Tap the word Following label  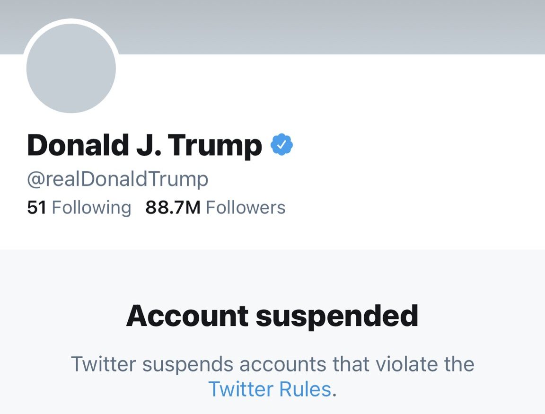91,208
